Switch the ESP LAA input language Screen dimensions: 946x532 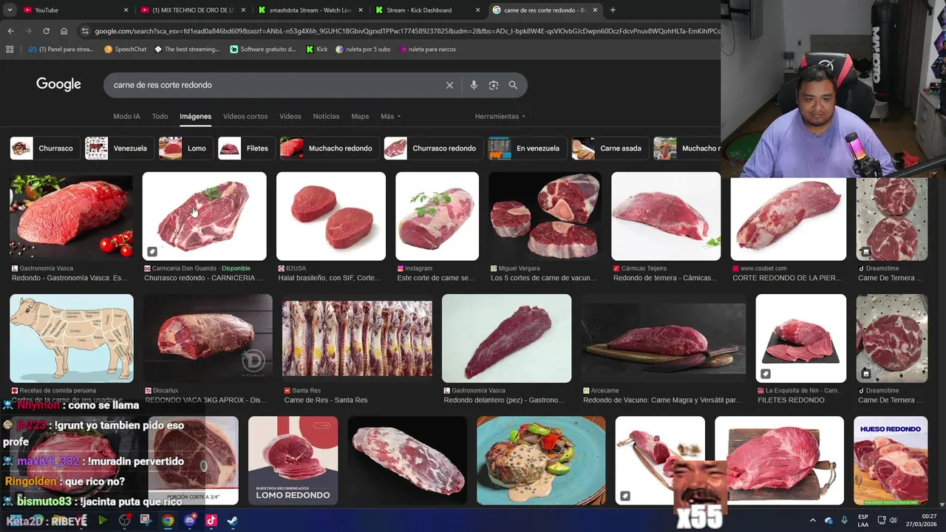click(863, 520)
